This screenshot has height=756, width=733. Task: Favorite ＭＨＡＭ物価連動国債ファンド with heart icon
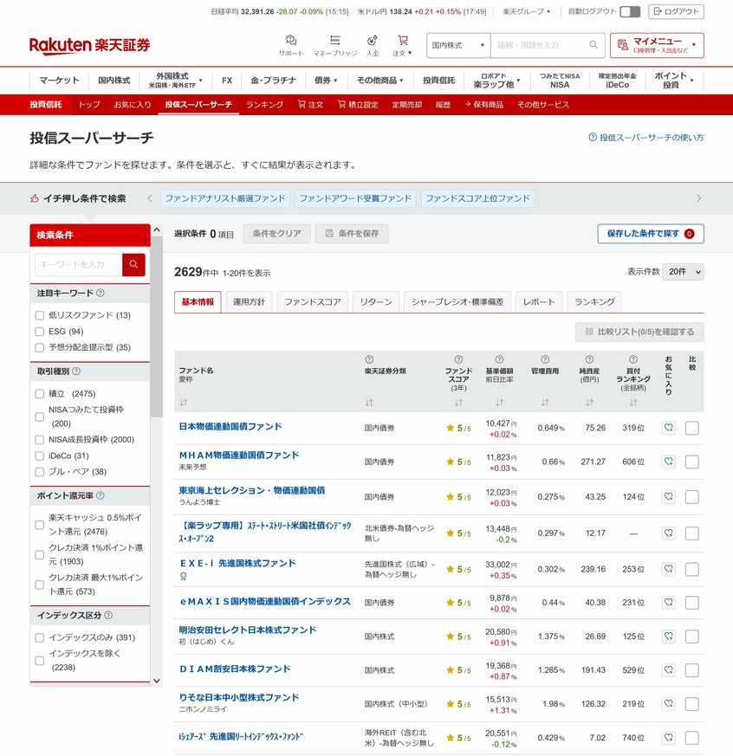tap(668, 462)
